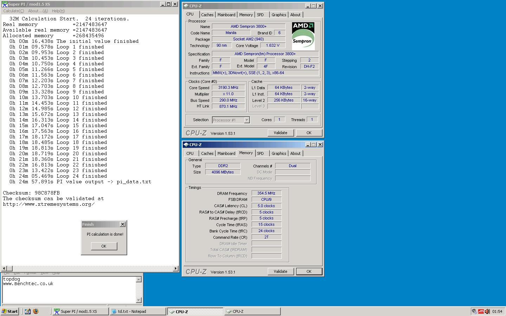Launch Firefox from quick launch
The width and height of the screenshot is (506, 316).
click(36, 311)
